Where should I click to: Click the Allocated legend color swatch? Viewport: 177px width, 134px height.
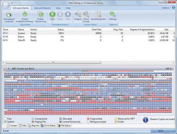[61, 119]
